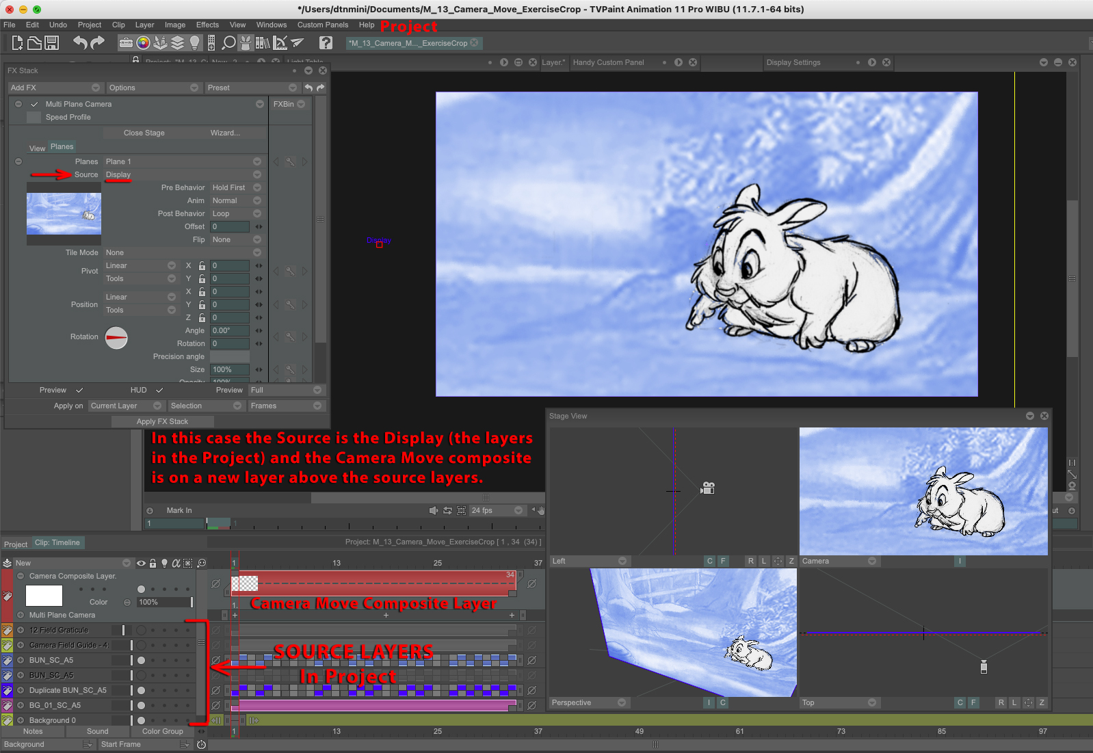This screenshot has height=753, width=1093.
Task: Open the Custom Panels menu
Action: click(323, 25)
